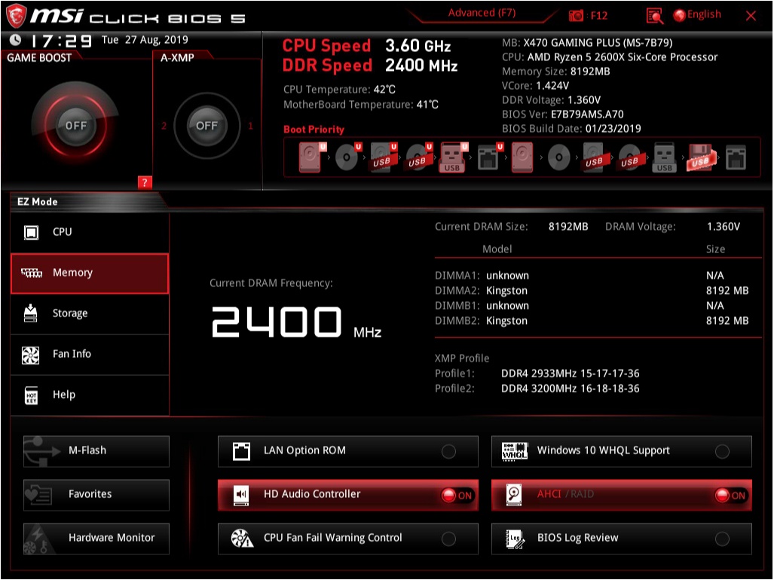
Task: Close the BIOS with the red X
Action: (x=751, y=16)
